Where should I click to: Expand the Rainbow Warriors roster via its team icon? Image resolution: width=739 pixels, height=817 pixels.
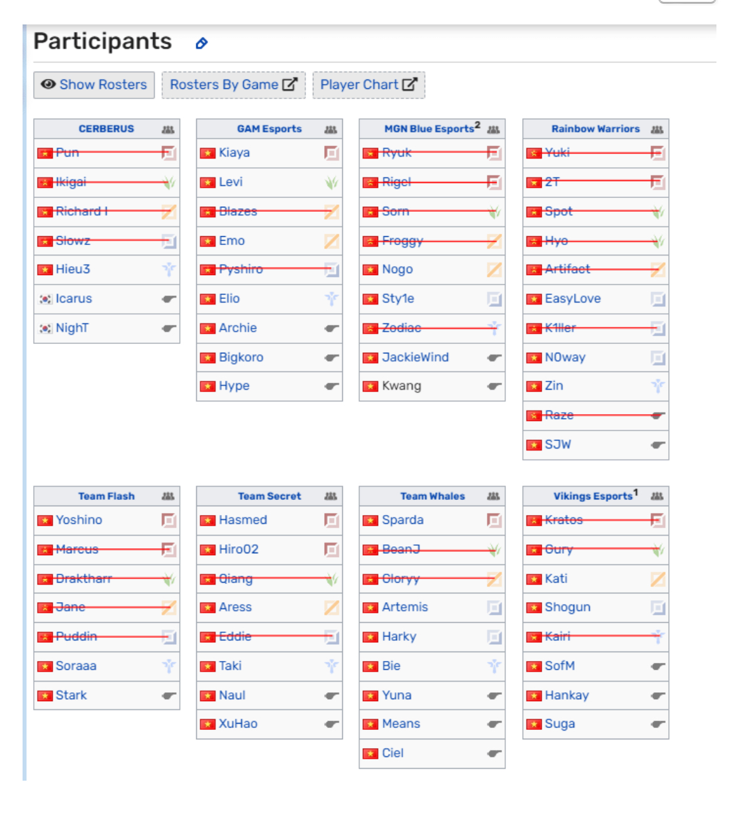pyautogui.click(x=656, y=129)
